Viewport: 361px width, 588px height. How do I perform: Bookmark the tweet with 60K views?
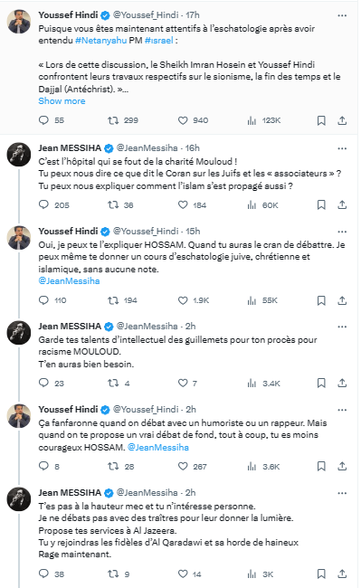coord(321,204)
